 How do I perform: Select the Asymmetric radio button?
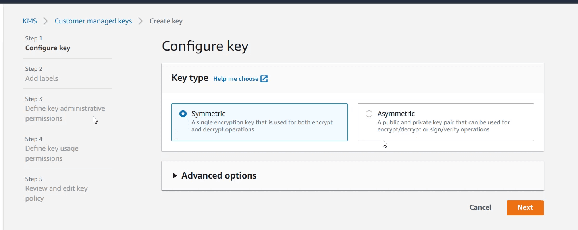(369, 114)
